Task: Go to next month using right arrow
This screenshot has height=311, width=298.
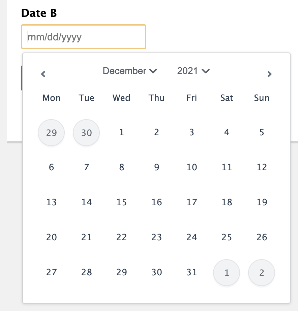Action: tap(269, 74)
